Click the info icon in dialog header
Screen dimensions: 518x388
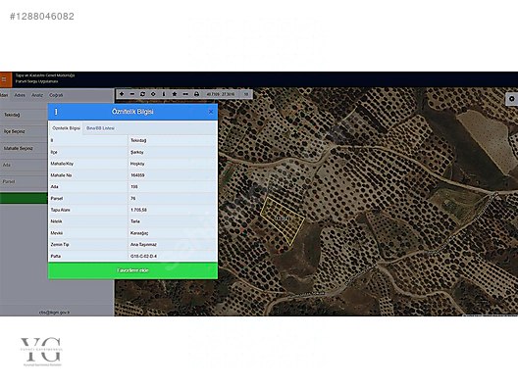tap(56, 112)
